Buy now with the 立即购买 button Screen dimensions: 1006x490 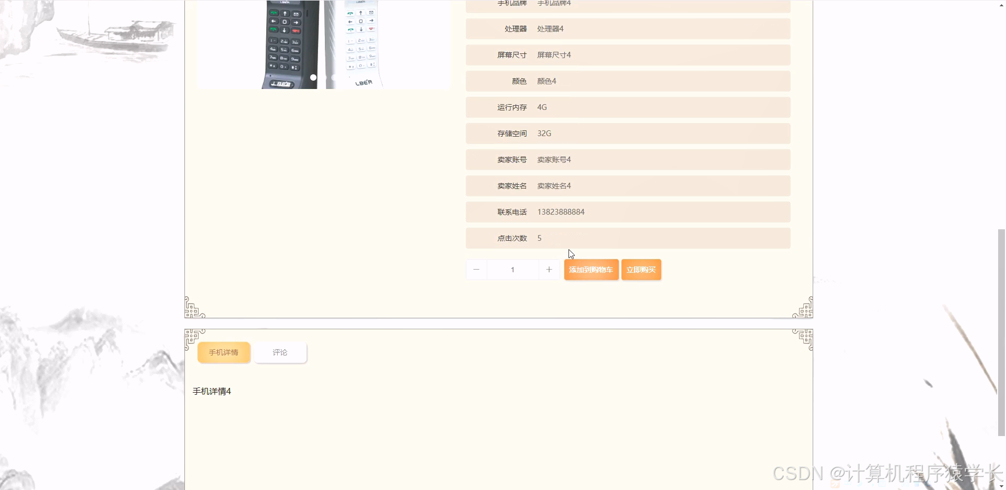[641, 270]
